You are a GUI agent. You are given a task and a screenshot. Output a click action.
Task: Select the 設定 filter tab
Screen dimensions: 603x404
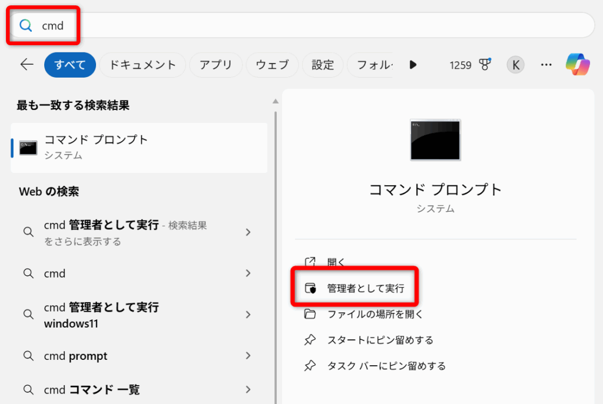pos(323,65)
